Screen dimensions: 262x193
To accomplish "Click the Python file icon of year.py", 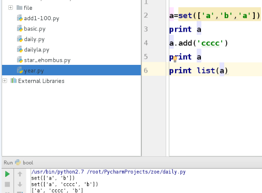I will click(20, 71).
